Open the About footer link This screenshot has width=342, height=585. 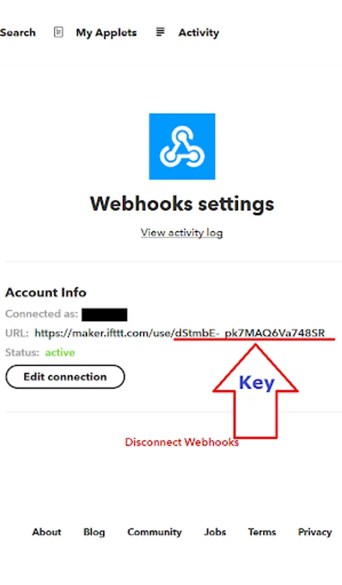click(x=47, y=532)
